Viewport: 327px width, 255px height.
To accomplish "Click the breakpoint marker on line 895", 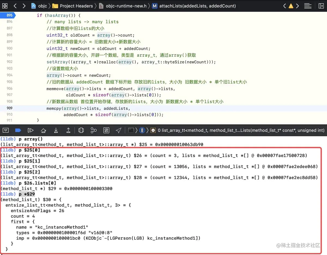I will tap(8, 15).
